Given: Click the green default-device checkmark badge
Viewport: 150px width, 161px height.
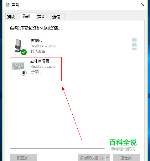Looking at the screenshot, I should 23,52.
